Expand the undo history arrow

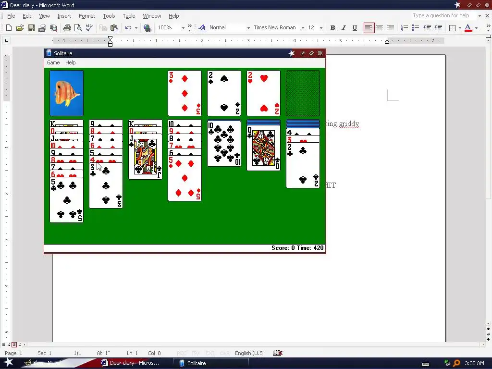pos(136,28)
